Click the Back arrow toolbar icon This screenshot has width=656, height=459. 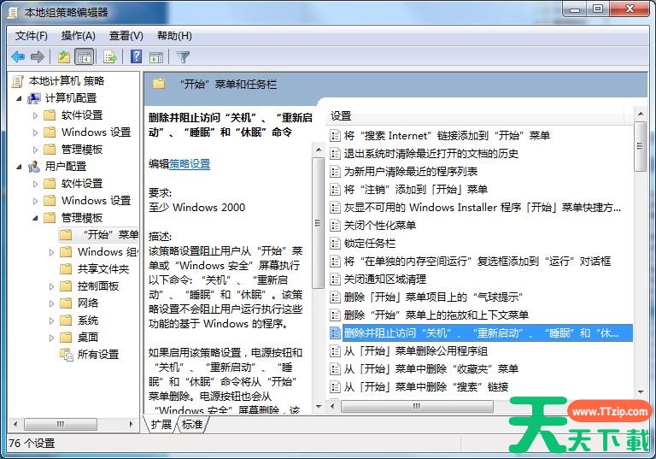tap(18, 57)
